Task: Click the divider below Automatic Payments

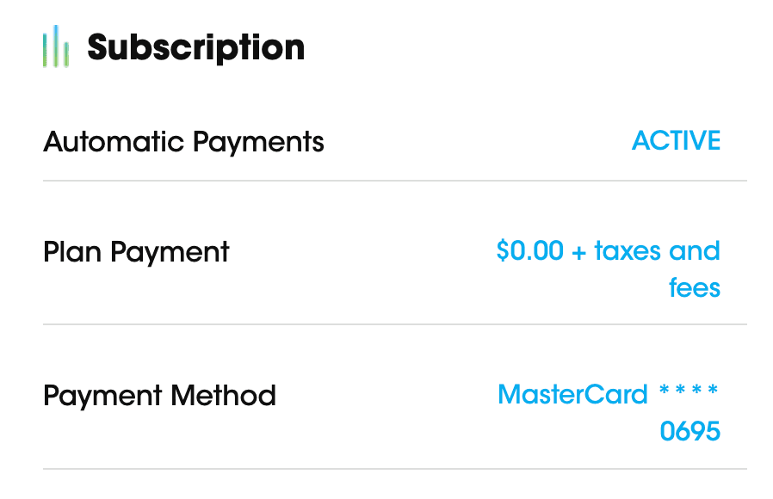Action: (x=394, y=181)
